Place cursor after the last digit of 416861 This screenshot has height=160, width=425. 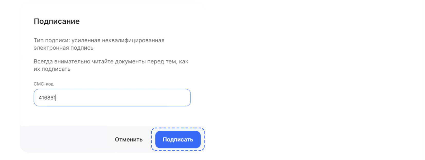coord(56,98)
